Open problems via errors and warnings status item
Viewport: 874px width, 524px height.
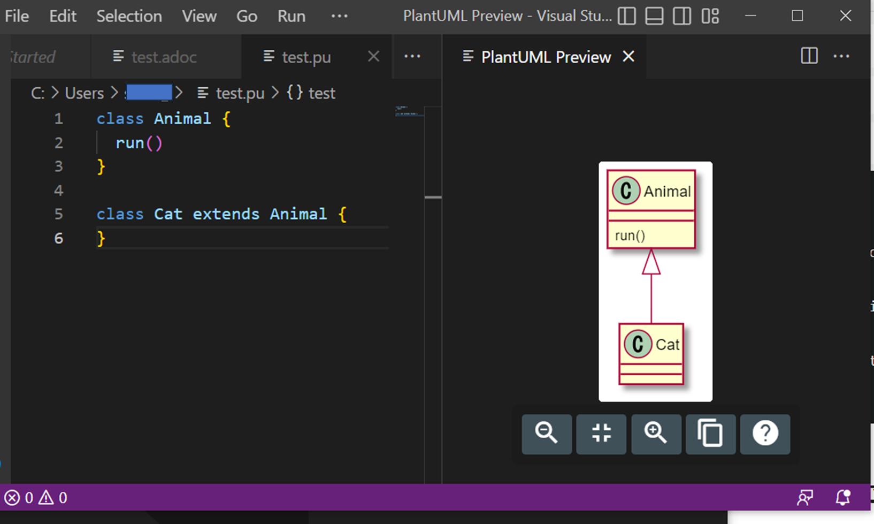[x=36, y=498]
